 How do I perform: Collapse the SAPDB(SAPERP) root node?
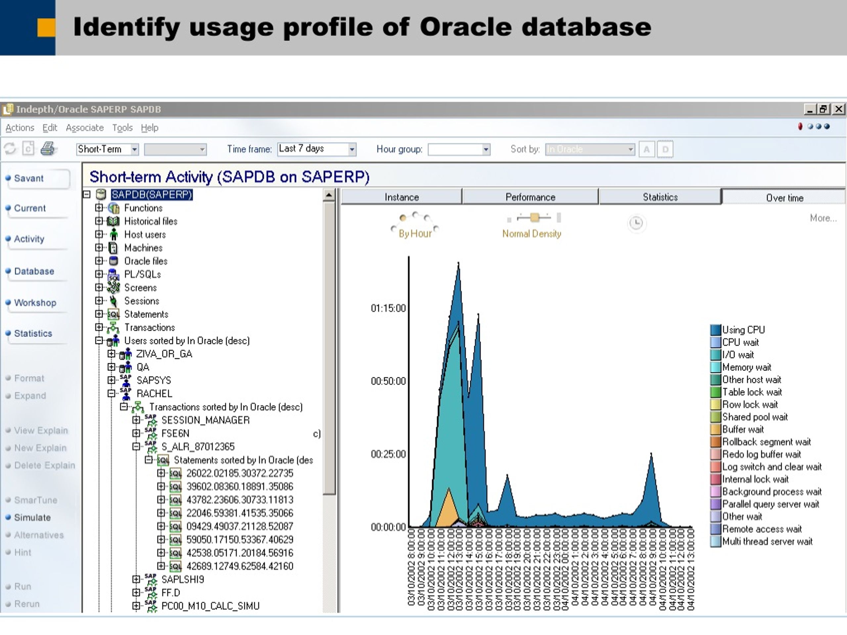87,194
